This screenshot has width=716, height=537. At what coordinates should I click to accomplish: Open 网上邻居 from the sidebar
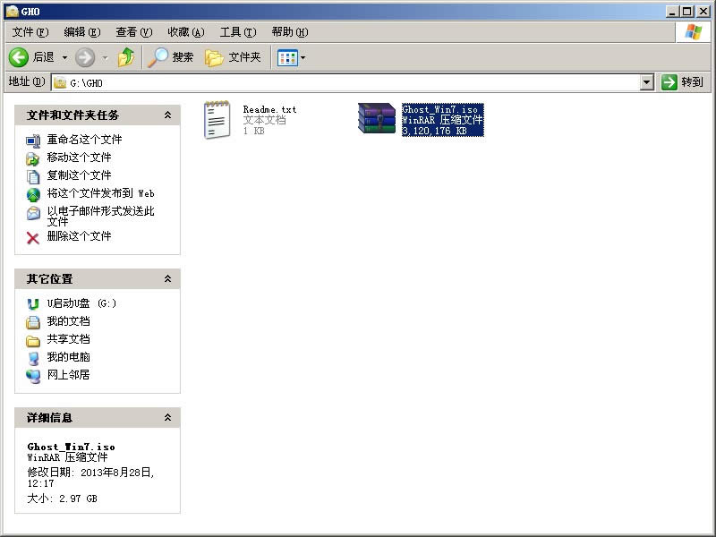[57, 375]
